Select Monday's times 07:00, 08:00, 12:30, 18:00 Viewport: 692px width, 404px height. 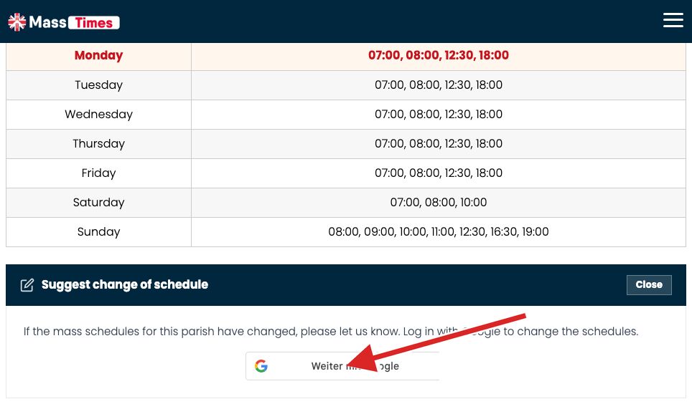pos(438,55)
